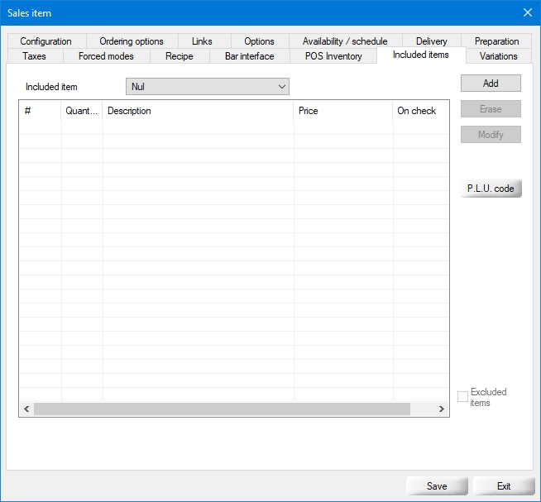Image resolution: width=541 pixels, height=502 pixels.
Task: Toggle the Excluded items checkbox
Action: (x=462, y=397)
